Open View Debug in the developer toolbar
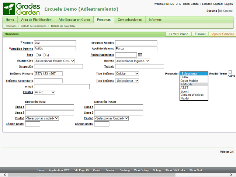The width and height of the screenshot is (236, 177). click(141, 170)
